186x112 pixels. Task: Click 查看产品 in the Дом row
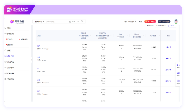tap(168, 70)
